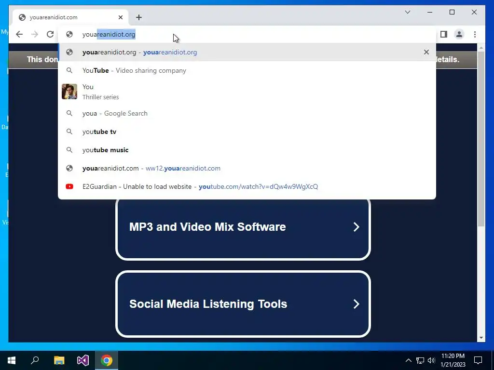Click the globe icon in the address bar
Viewport: 494px width, 370px height.
[x=69, y=34]
